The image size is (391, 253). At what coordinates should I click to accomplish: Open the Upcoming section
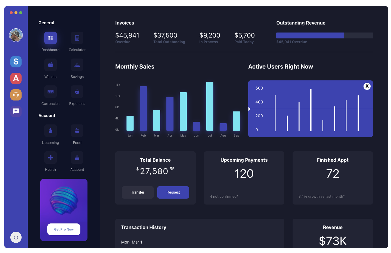pyautogui.click(x=50, y=130)
